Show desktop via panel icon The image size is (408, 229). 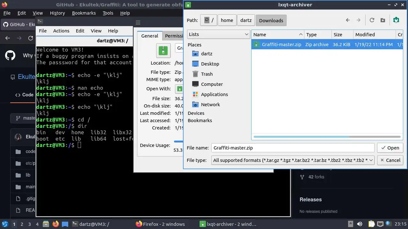coord(65,224)
